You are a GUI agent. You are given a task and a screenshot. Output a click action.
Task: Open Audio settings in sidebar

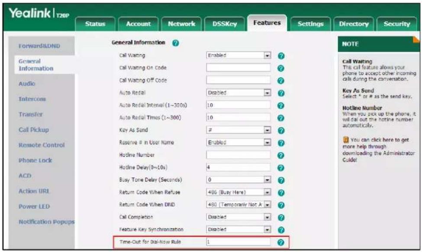(x=27, y=84)
